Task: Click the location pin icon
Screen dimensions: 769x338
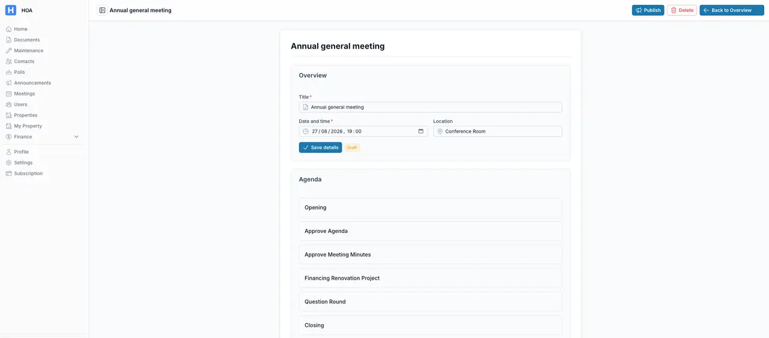Action: [440, 131]
